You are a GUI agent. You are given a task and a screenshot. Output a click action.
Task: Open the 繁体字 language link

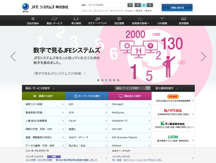click(x=148, y=11)
